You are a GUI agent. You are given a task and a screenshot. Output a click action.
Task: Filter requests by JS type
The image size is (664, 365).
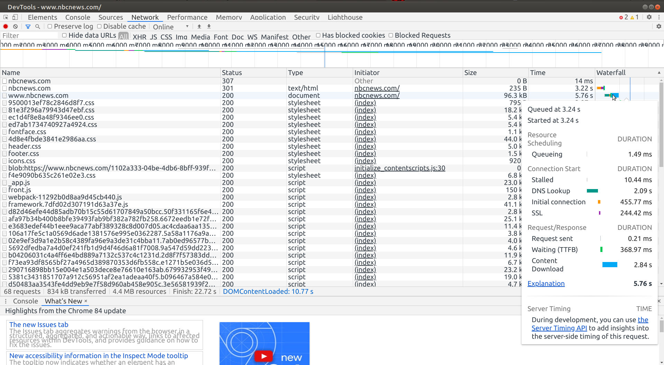[x=154, y=37]
